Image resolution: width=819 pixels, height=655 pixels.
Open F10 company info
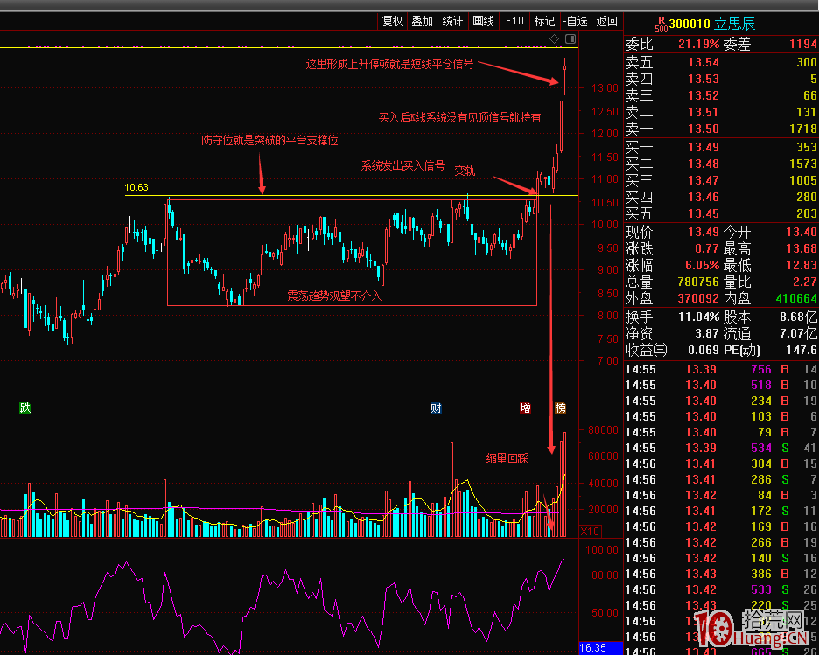514,21
